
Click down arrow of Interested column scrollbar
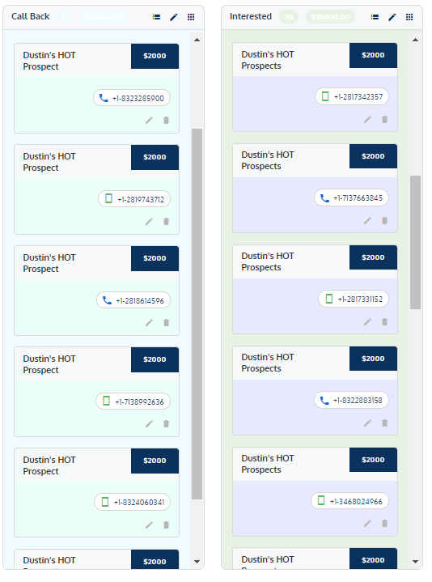(x=415, y=562)
